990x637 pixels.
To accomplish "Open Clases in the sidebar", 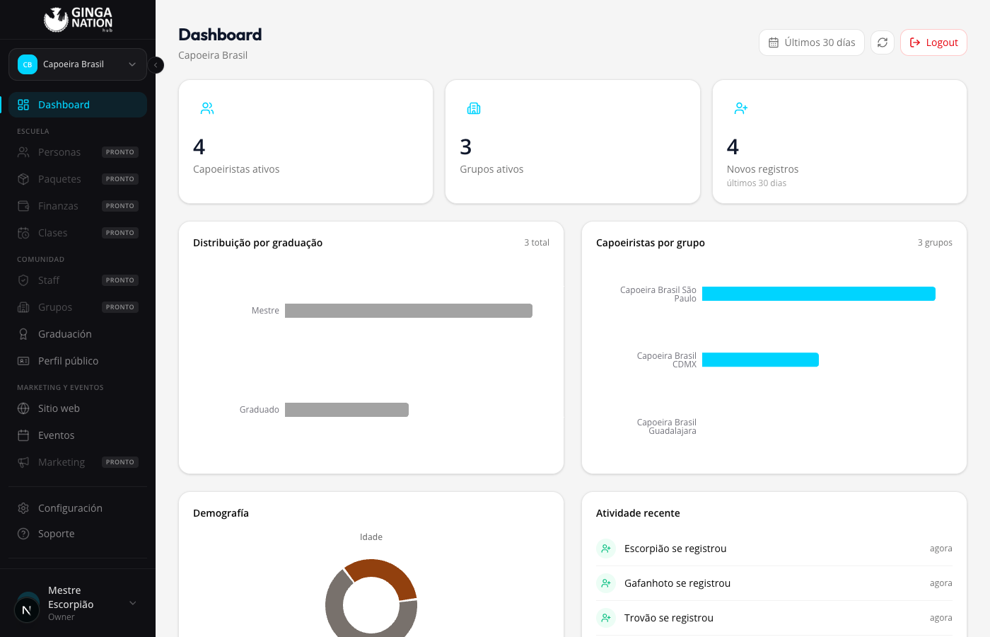I will 78,233.
